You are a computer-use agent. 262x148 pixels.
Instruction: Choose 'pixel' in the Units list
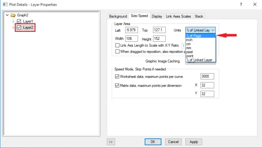[x=200, y=52]
